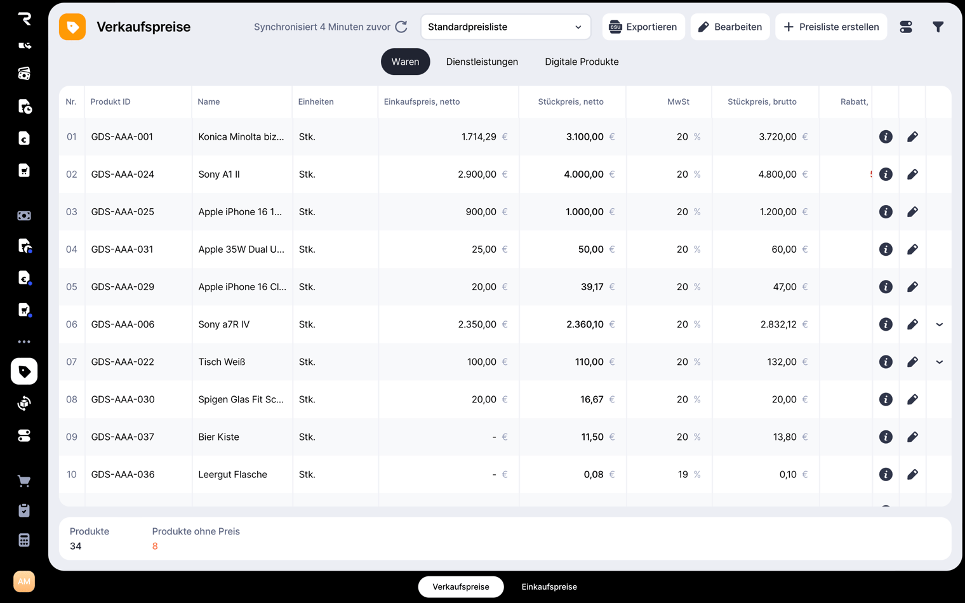Click the AM user avatar
Screen dimensions: 965x603
click(24, 581)
